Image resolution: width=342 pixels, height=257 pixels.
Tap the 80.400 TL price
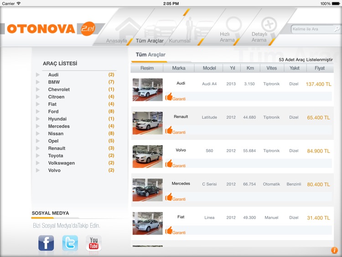(318, 184)
